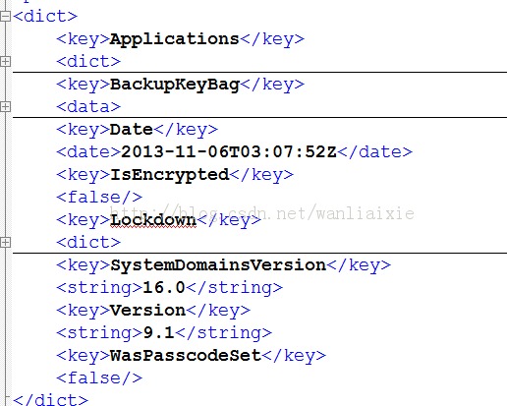Click the SystemDomainsVersion key text
This screenshot has height=406, width=507.
pos(218,265)
